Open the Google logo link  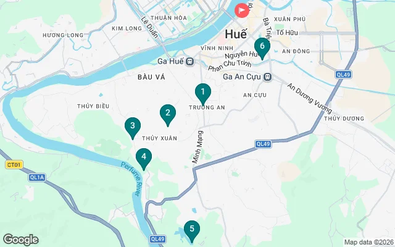point(21,240)
